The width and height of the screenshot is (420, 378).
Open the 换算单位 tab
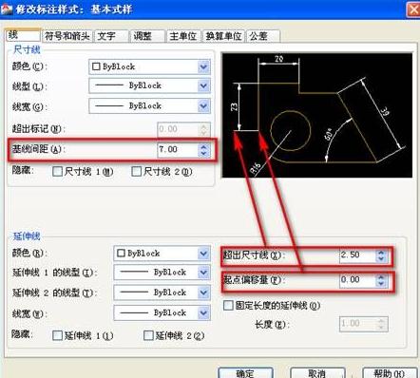(223, 36)
